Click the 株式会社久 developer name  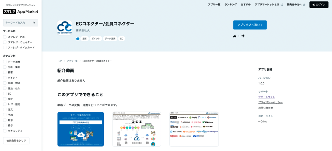tap(83, 30)
